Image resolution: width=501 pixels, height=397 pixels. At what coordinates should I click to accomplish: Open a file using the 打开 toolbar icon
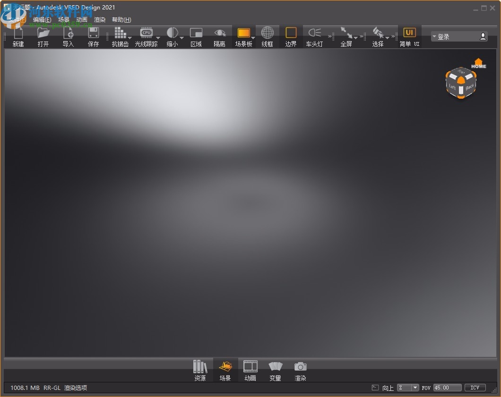point(43,36)
